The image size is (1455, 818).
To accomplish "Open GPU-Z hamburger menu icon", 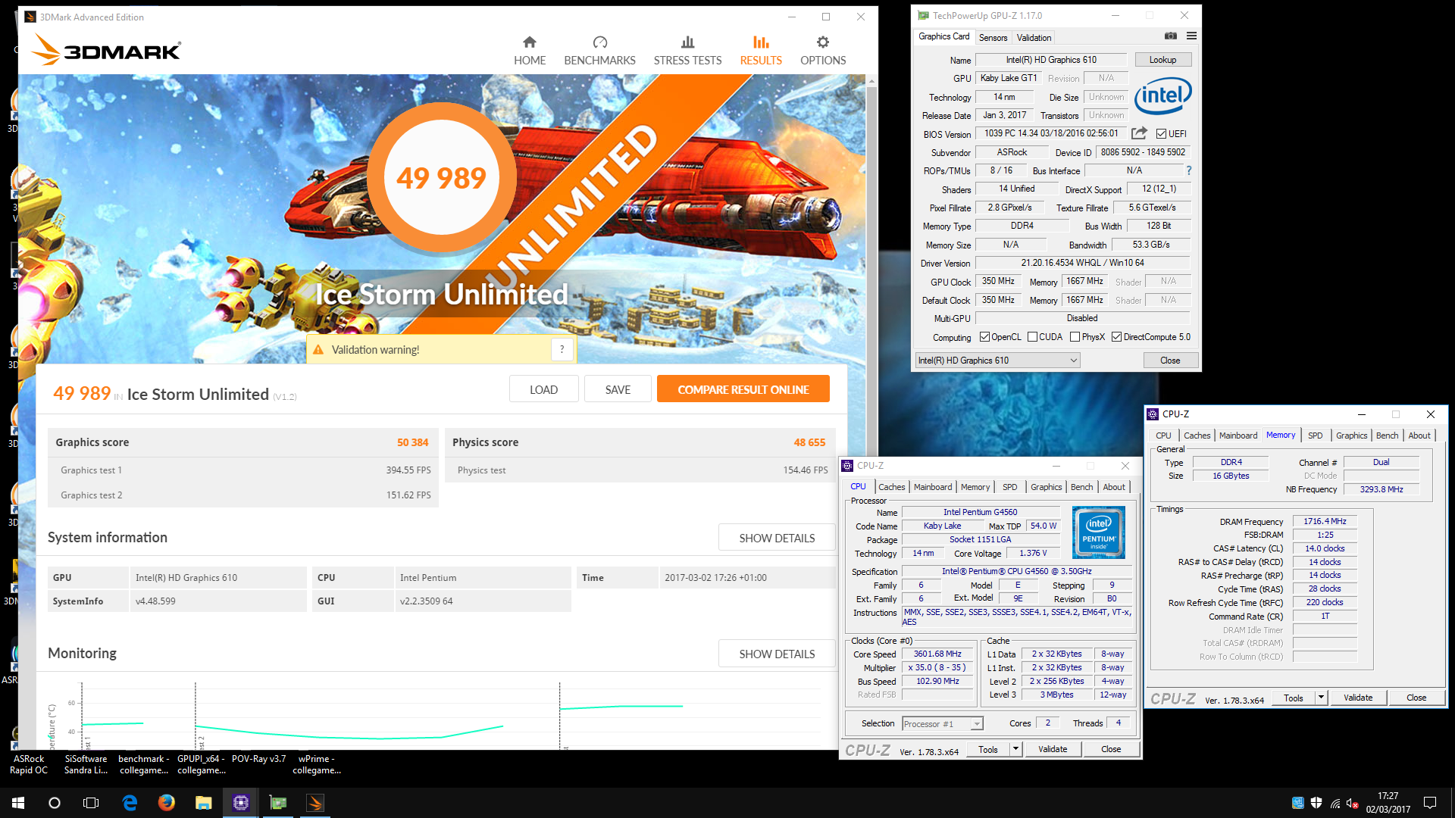I will [x=1191, y=36].
